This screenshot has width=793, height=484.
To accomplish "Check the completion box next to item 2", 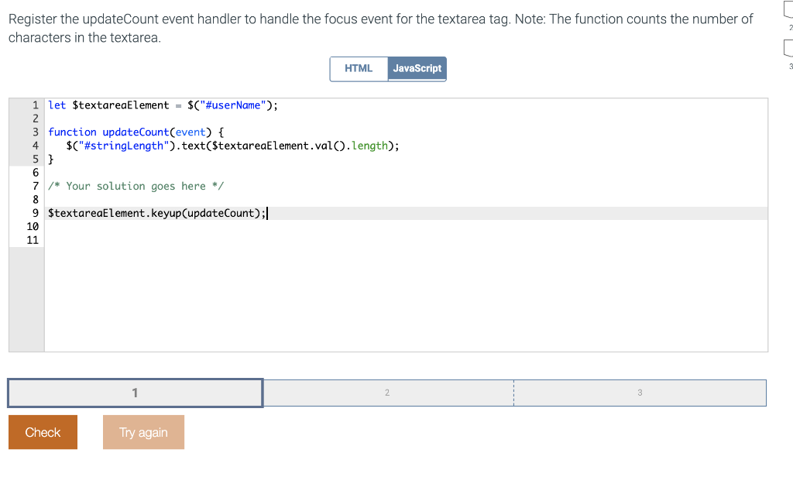I will pyautogui.click(x=788, y=8).
